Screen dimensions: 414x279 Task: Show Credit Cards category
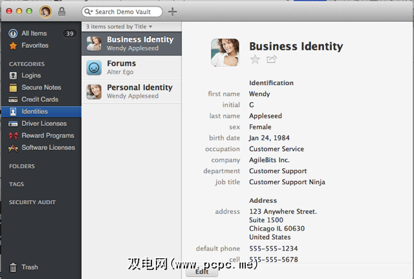point(39,99)
